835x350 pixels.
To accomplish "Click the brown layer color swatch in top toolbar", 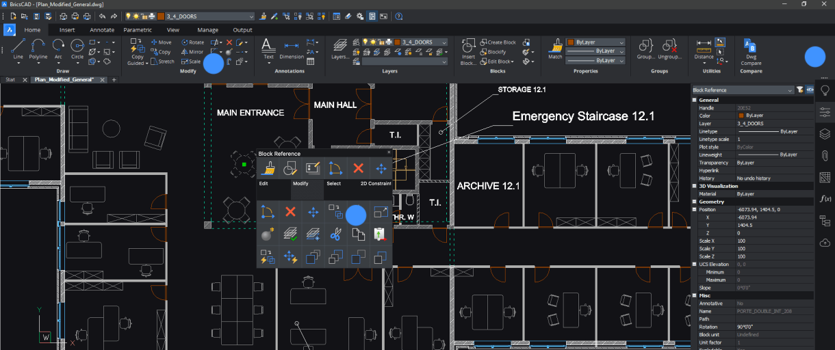I will pyautogui.click(x=160, y=16).
